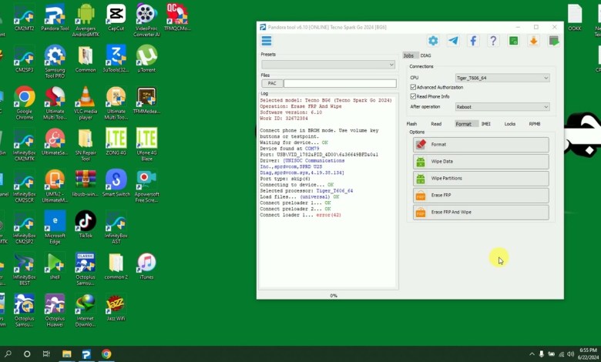Click the Erase FRP button
Screen dimensions: 601x362
tap(481, 195)
